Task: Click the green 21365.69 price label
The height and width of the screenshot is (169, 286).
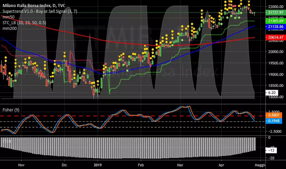Action: [x=276, y=21]
